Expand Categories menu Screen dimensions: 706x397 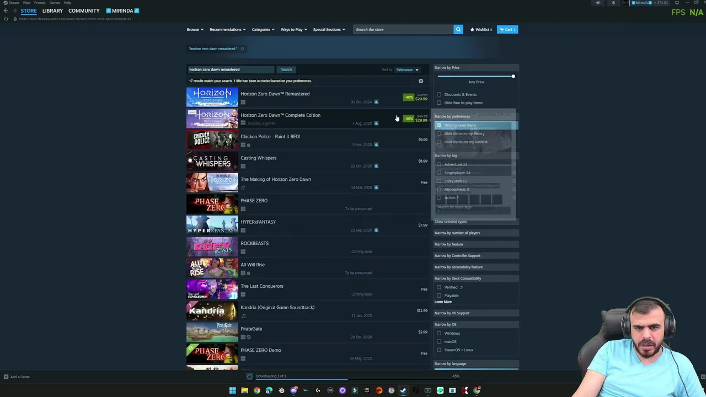pos(263,29)
